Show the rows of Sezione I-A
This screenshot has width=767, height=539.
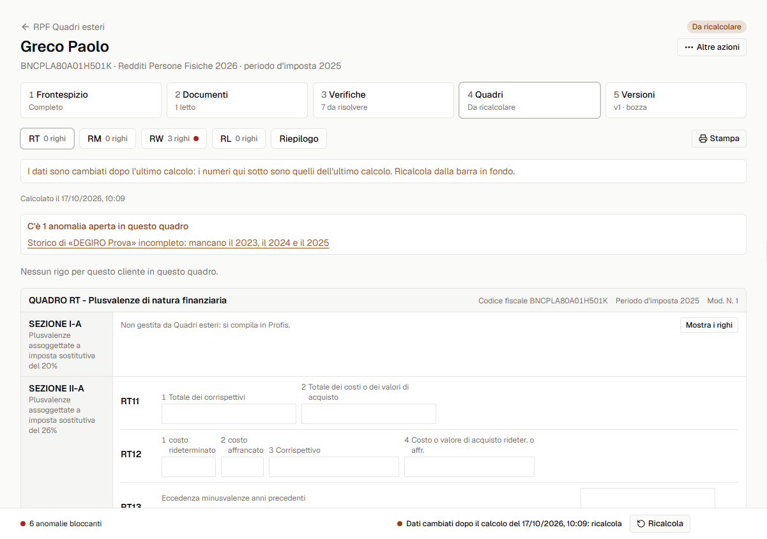click(x=709, y=325)
